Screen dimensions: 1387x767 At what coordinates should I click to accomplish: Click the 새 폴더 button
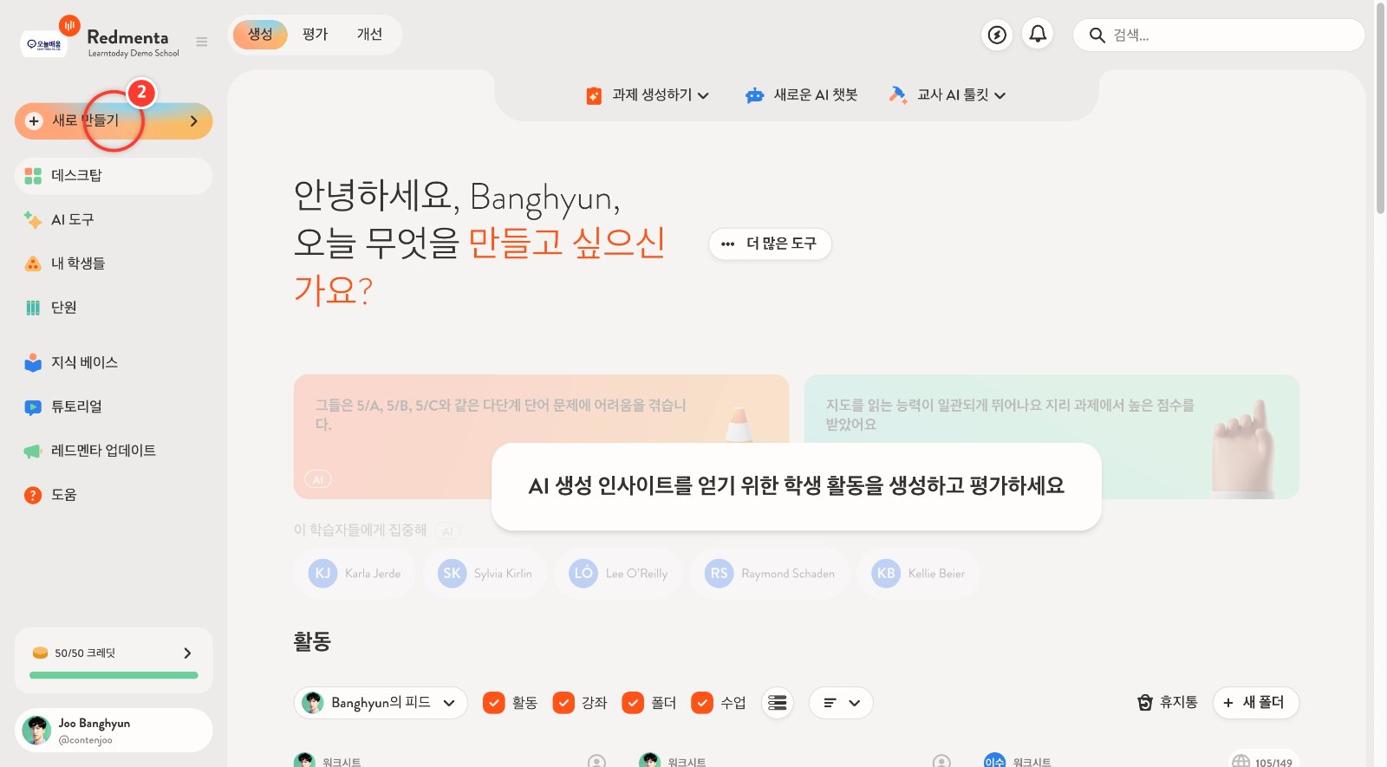click(1255, 703)
